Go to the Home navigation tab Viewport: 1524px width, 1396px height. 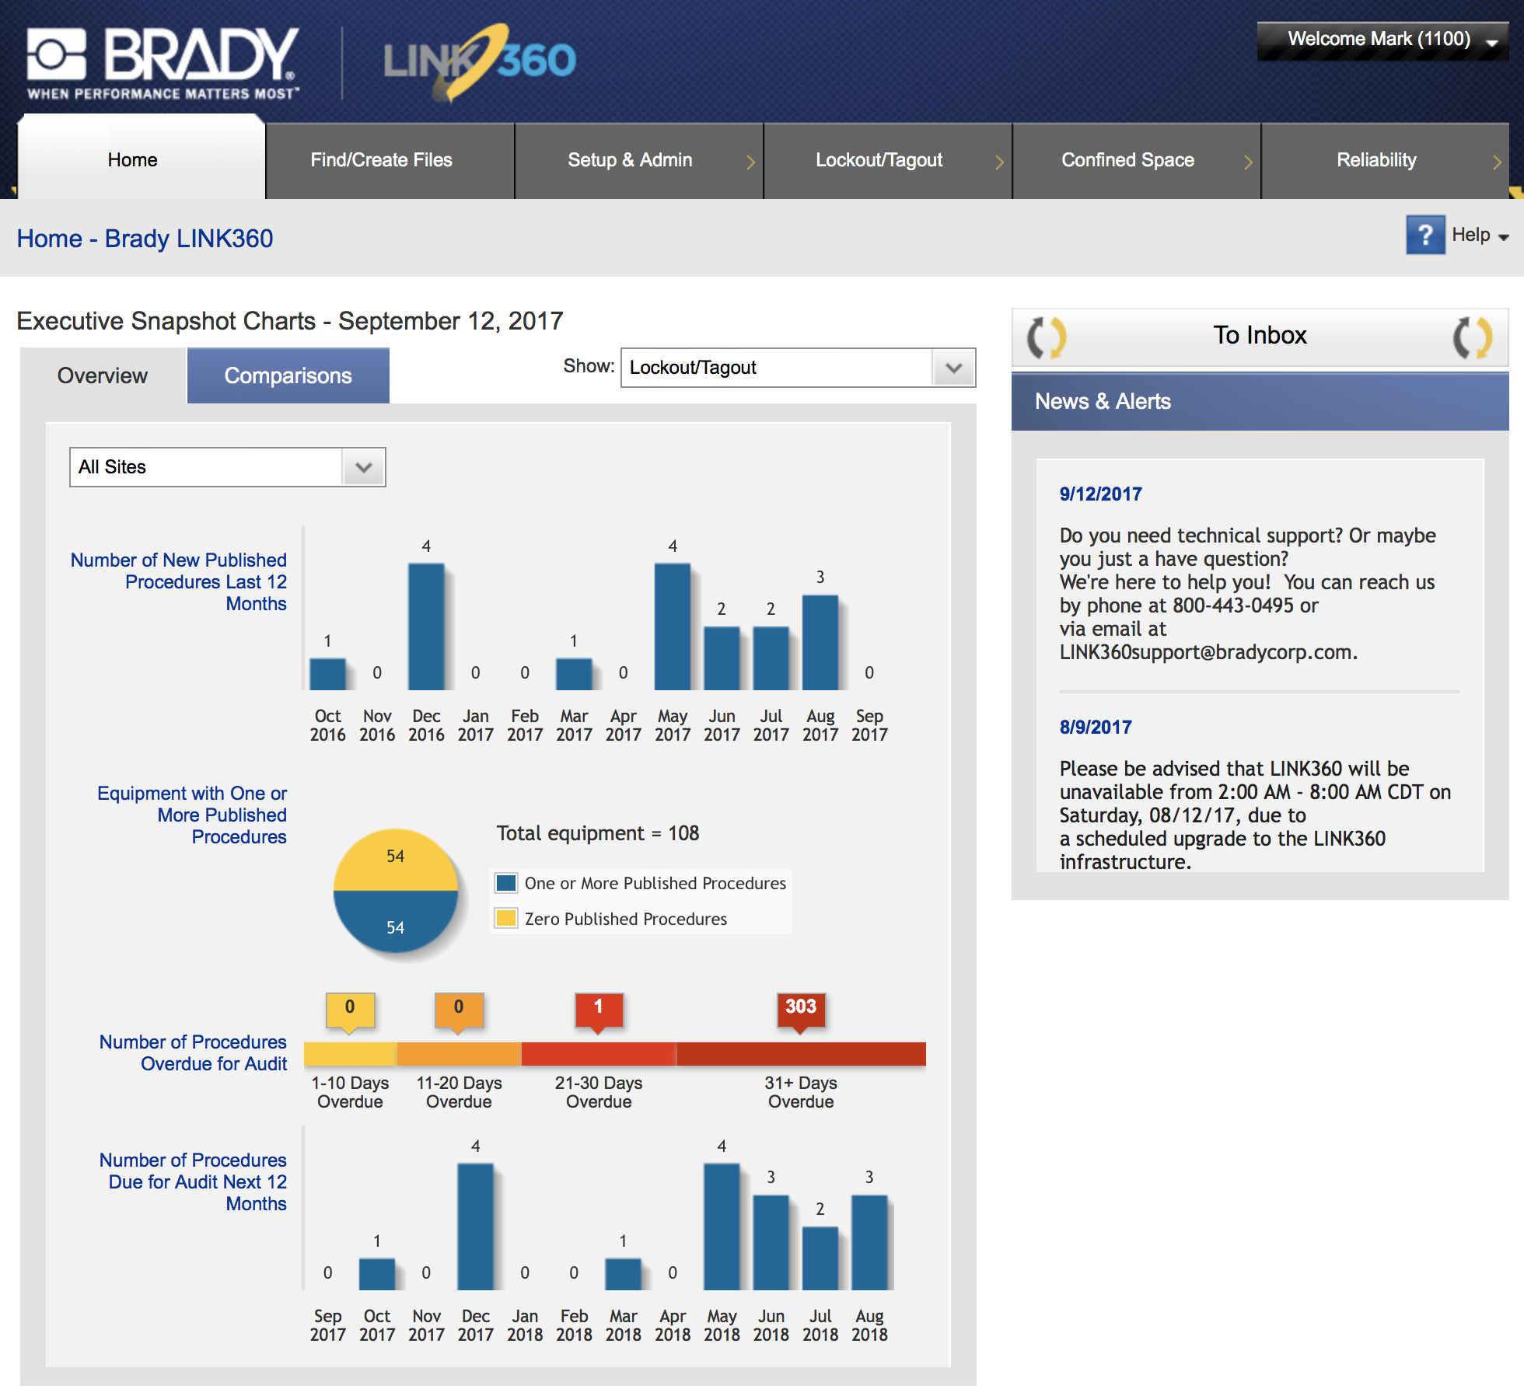(141, 159)
